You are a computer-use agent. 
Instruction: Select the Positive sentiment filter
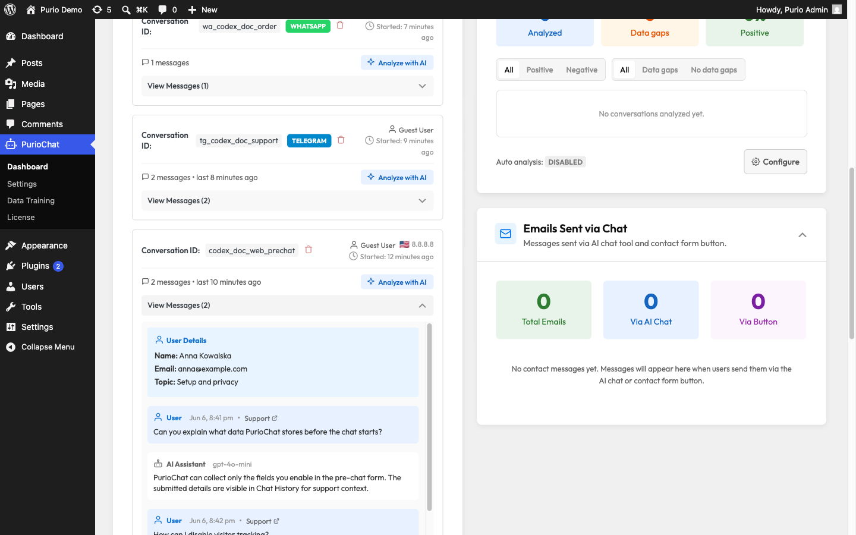point(540,70)
